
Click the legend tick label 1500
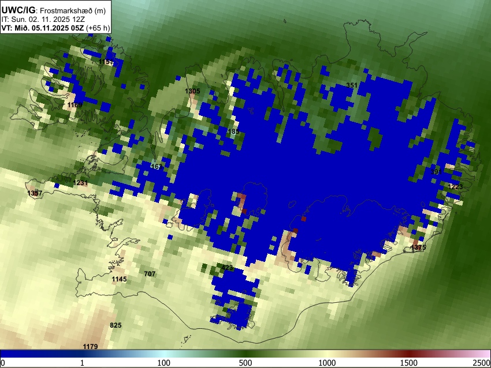click(x=409, y=363)
